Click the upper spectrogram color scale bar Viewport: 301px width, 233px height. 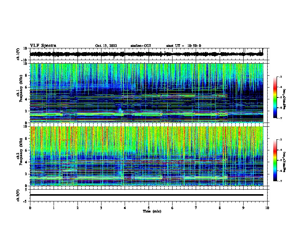(275, 97)
